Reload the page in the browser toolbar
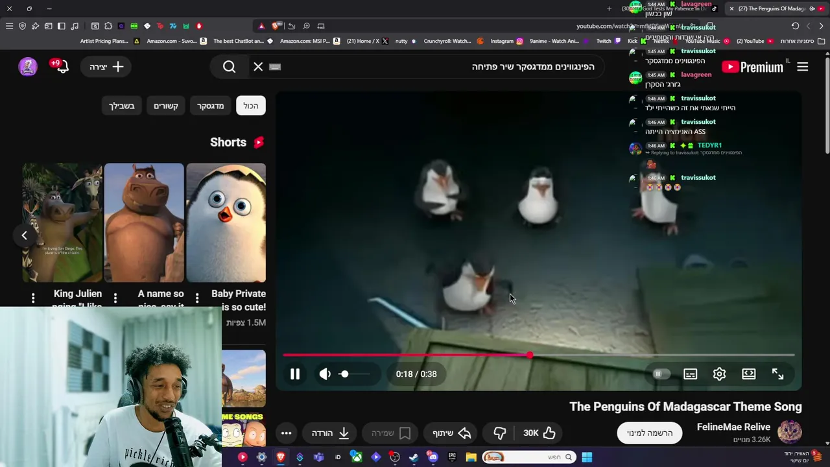830x467 pixels. click(795, 26)
